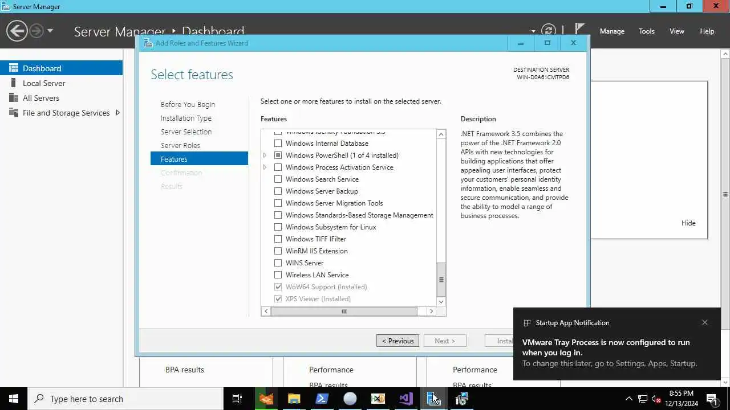The image size is (730, 410).
Task: Expand the Windows PowerShell tree node
Action: click(265, 155)
